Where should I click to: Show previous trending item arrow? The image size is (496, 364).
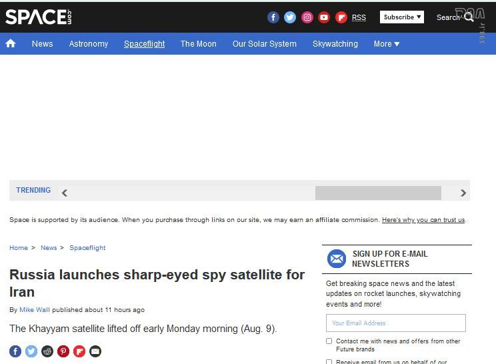[65, 193]
